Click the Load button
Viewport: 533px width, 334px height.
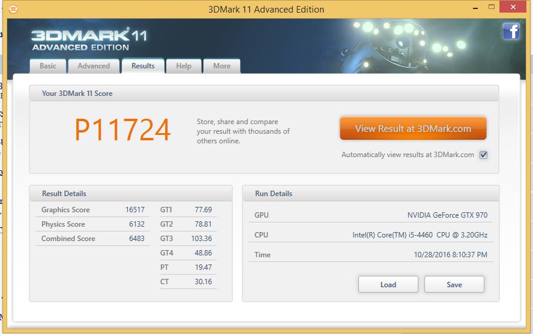point(388,284)
